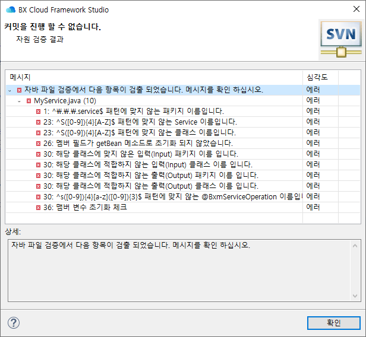
Task: Collapse the MyService.java tree node
Action: 19,101
